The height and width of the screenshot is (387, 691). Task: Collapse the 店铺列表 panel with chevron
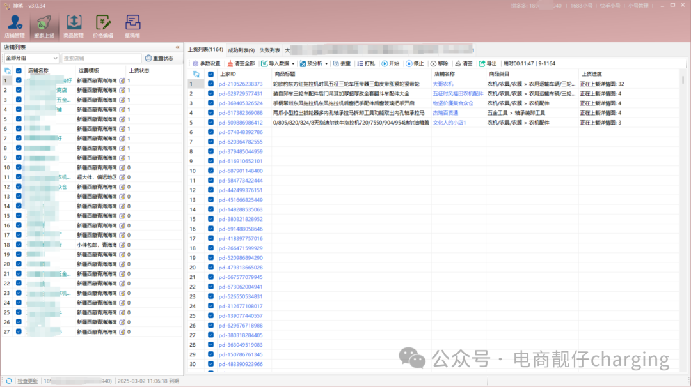pos(178,47)
